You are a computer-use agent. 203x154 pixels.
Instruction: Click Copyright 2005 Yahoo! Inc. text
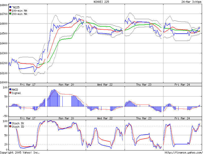[20, 152]
